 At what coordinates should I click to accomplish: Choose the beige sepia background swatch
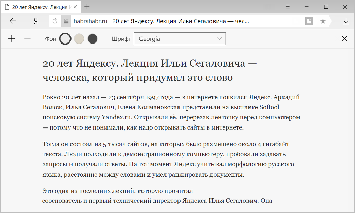[79, 39]
